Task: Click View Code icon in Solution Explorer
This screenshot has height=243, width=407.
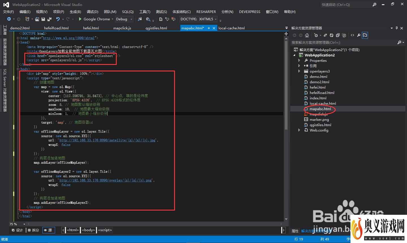Action: coord(352,35)
